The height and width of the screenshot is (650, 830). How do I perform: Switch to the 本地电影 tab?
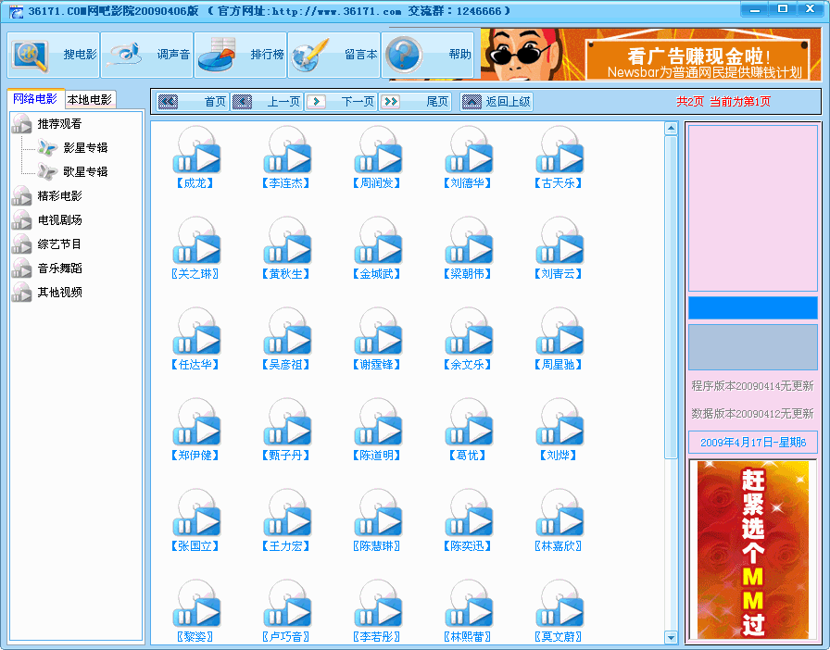(x=90, y=100)
